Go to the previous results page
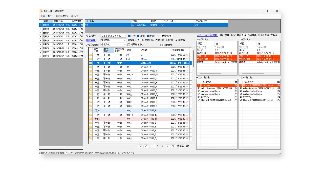This screenshot has width=329, height=190. pyautogui.click(x=146, y=146)
